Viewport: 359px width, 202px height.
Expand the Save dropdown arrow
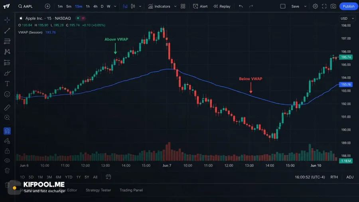click(305, 6)
